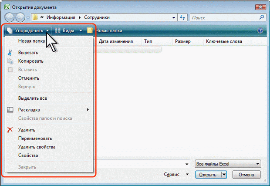Select Выделить все from the menu
The height and width of the screenshot is (186, 270).
[x=33, y=98]
